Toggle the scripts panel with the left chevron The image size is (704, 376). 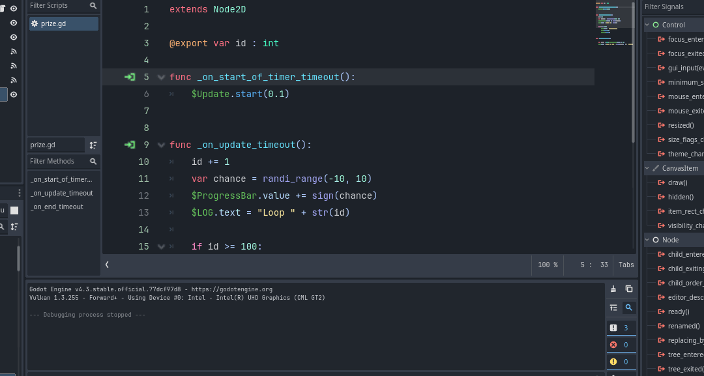pyautogui.click(x=107, y=265)
